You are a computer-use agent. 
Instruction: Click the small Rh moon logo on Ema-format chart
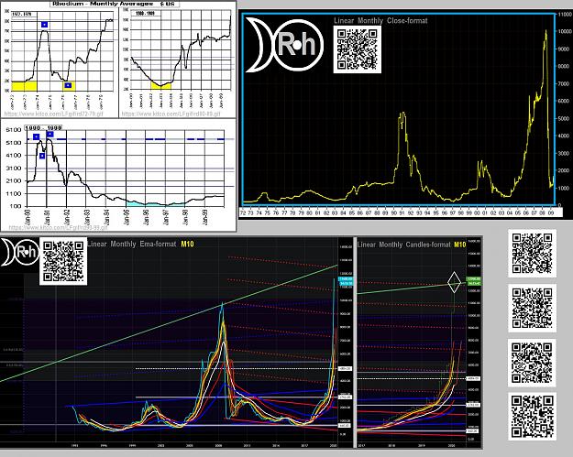pos(20,252)
